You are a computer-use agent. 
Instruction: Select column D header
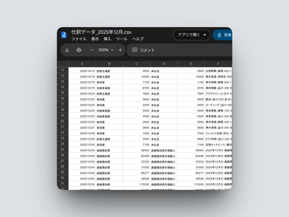(x=164, y=64)
